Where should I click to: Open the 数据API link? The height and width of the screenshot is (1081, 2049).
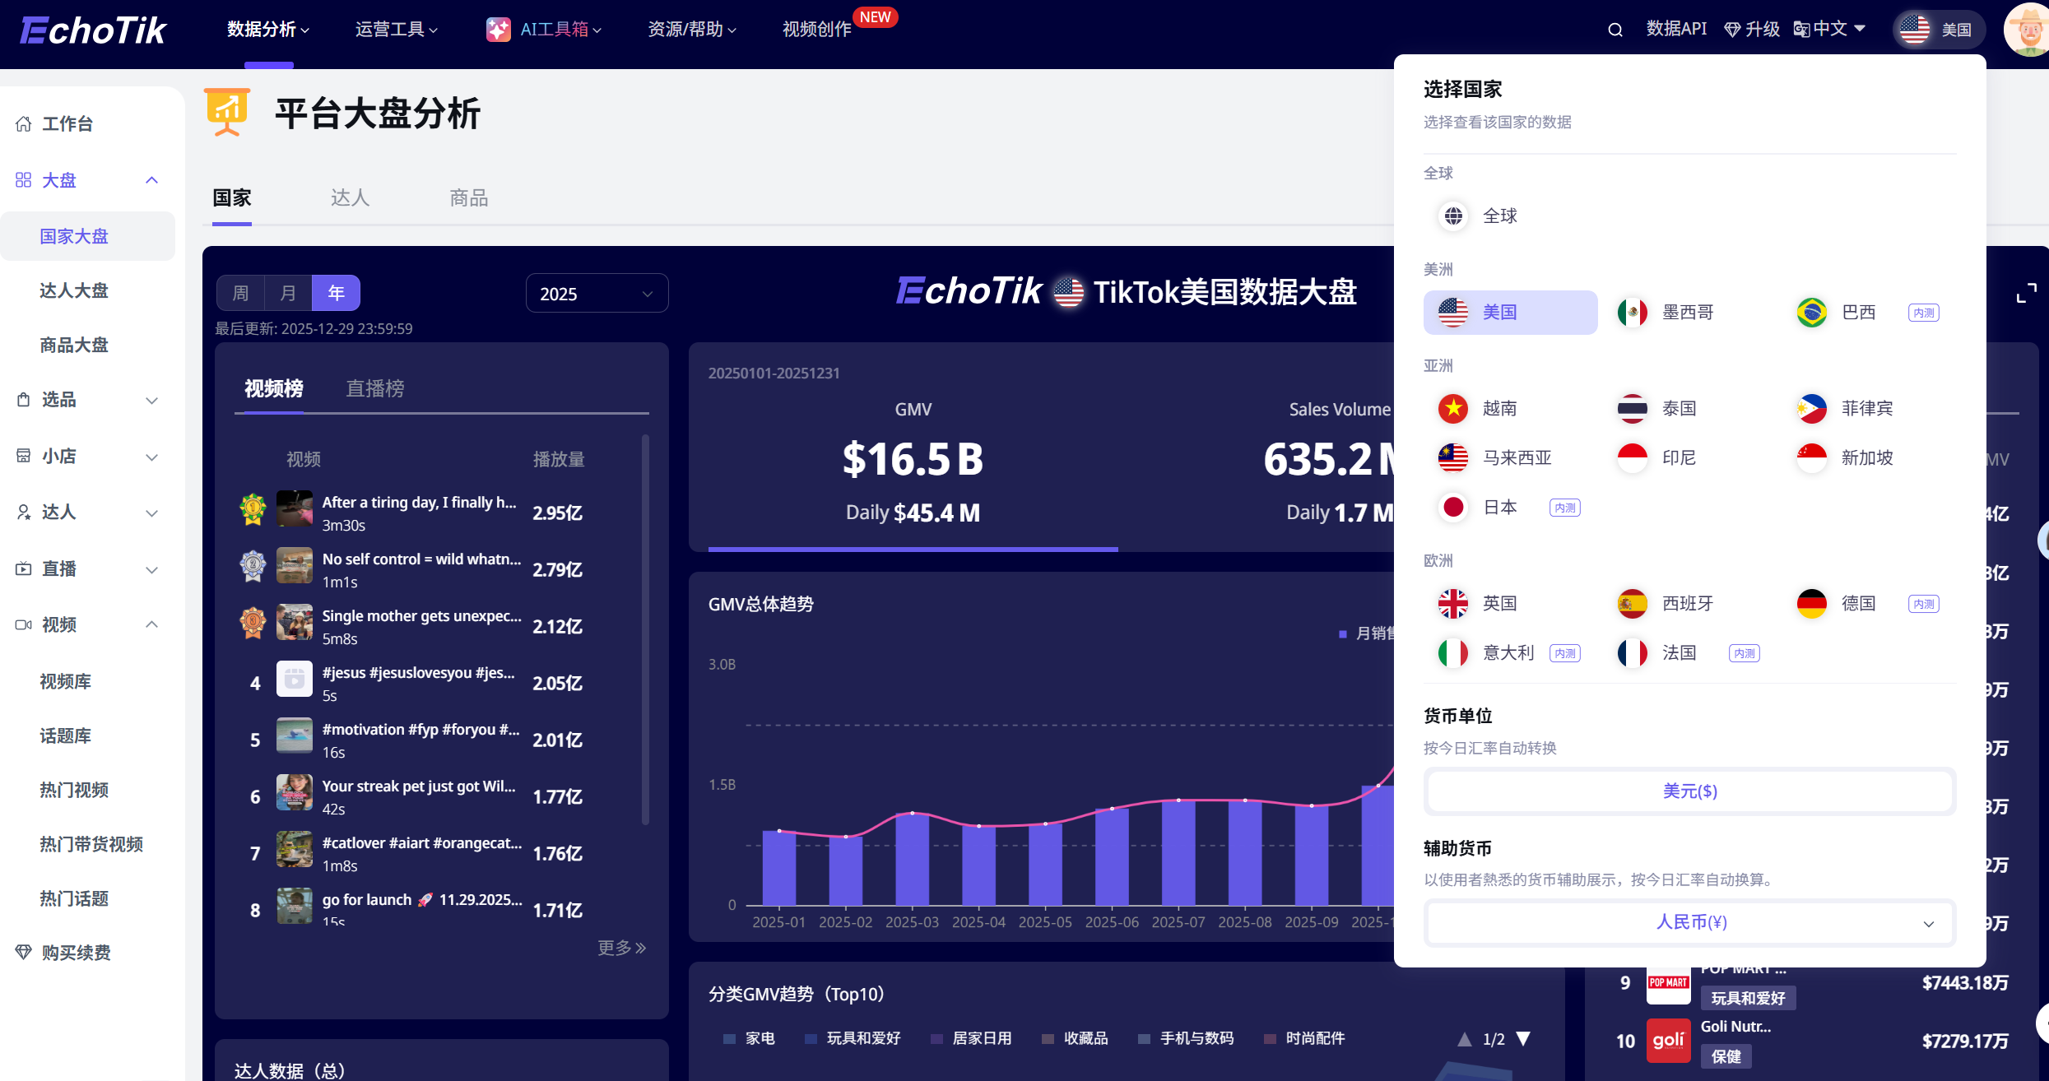pos(1676,30)
